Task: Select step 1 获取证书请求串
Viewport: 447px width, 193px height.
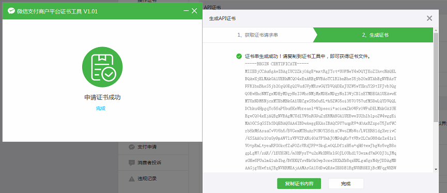Action: coord(258,35)
